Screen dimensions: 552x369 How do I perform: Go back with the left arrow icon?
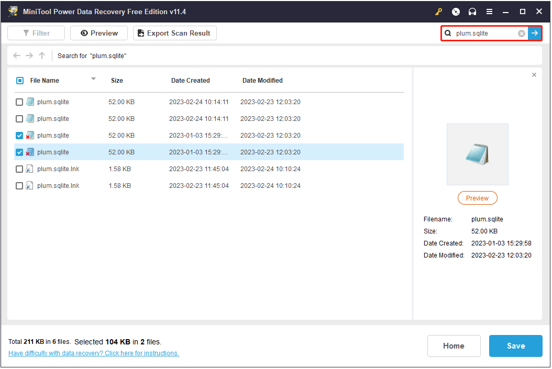pyautogui.click(x=17, y=55)
